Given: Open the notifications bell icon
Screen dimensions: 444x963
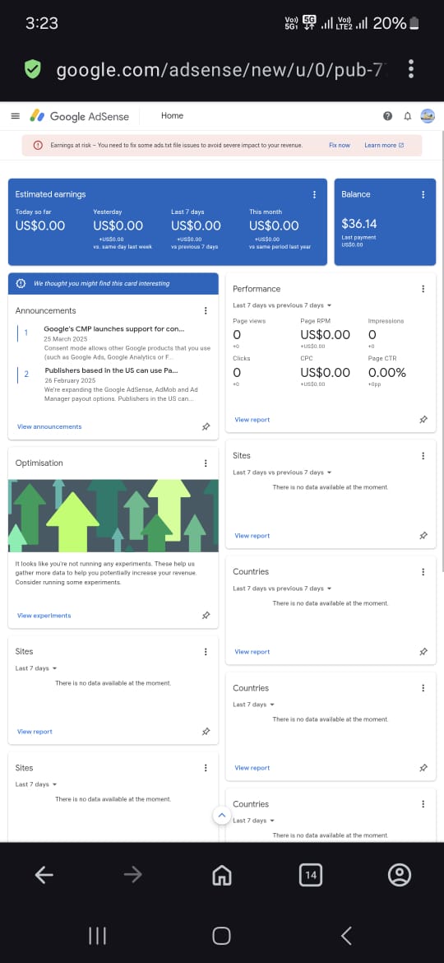Looking at the screenshot, I should coord(407,116).
